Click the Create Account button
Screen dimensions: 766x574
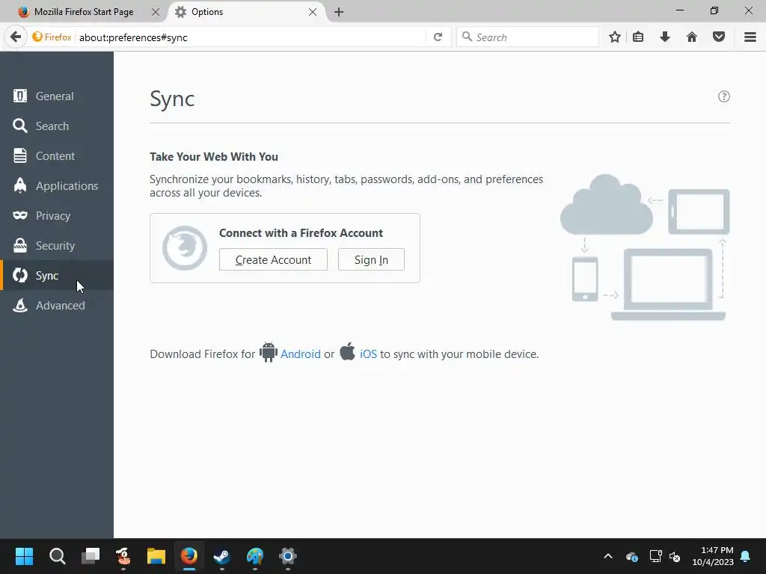tap(273, 259)
